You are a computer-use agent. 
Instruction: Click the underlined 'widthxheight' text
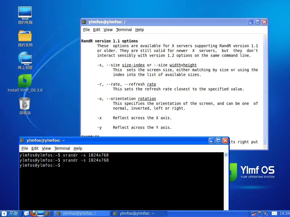(183, 65)
